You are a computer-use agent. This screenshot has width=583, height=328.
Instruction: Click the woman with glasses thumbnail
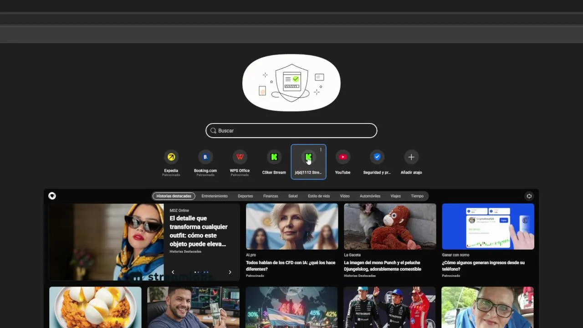(x=487, y=307)
